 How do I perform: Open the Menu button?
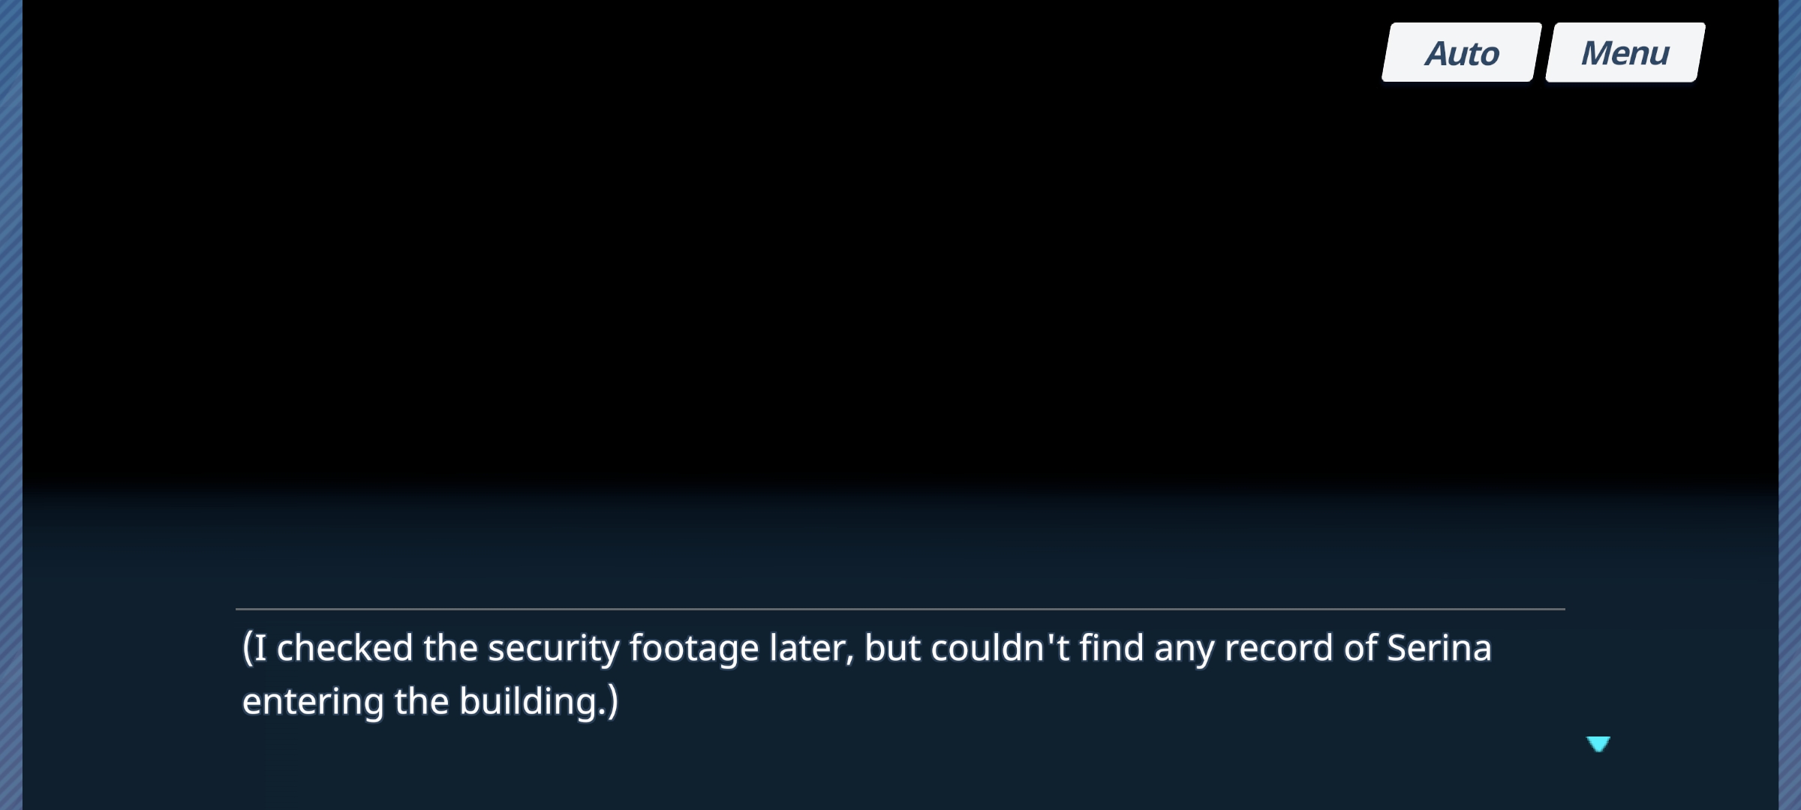click(x=1625, y=52)
